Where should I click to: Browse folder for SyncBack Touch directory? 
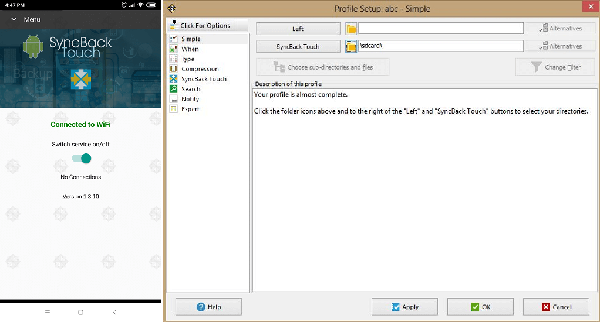click(351, 47)
